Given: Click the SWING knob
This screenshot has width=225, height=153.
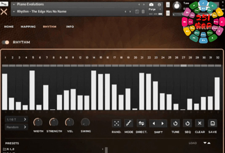Looking at the screenshot, I should 85,122.
